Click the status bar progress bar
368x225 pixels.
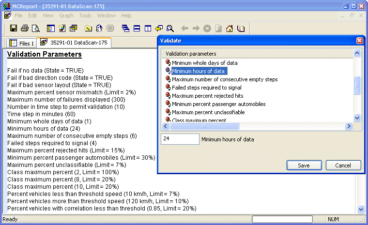(282, 219)
